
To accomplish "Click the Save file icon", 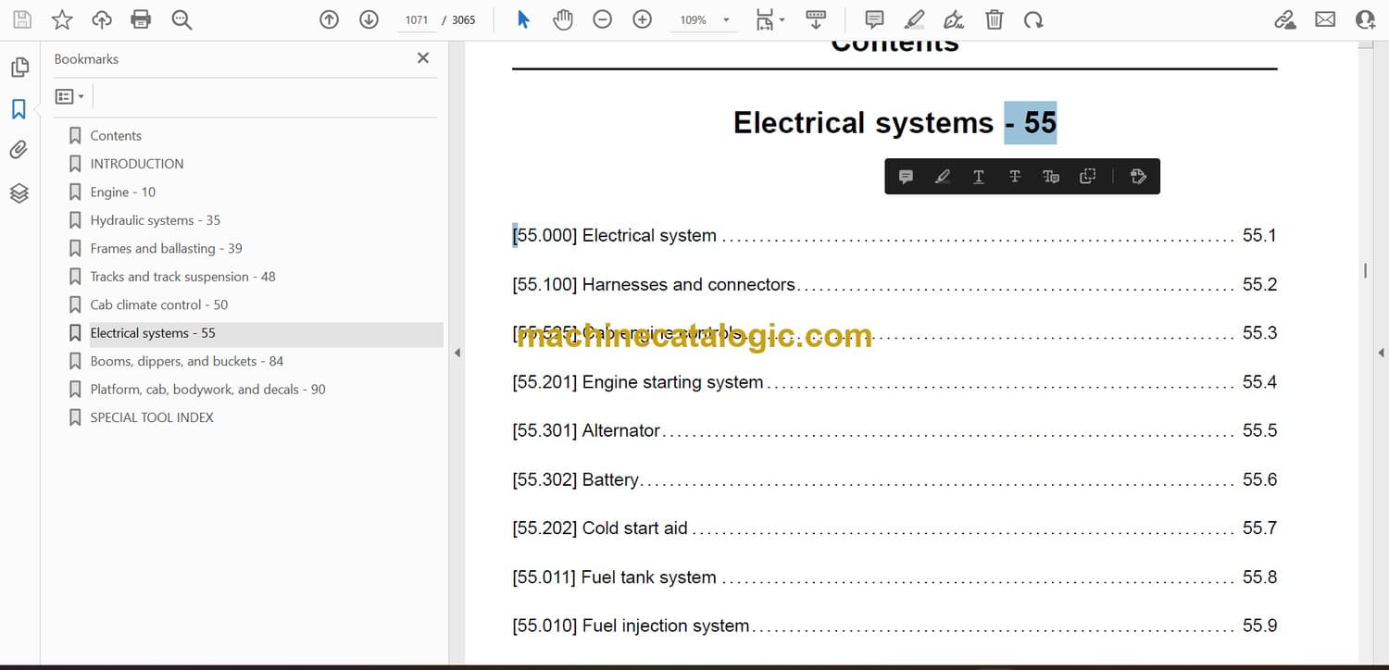I will point(22,19).
